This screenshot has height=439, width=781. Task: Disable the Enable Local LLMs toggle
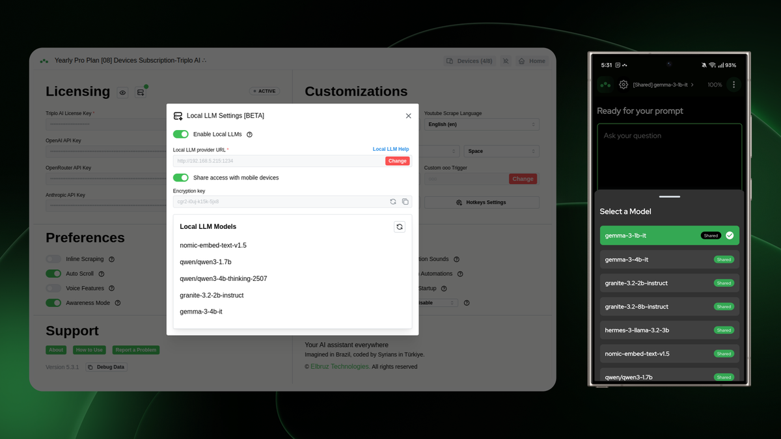tap(180, 134)
